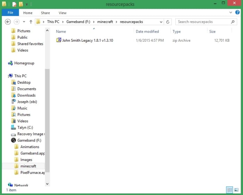Click the sidebar scroll down arrow
Screen dimensions: 243x195
tap(47, 184)
